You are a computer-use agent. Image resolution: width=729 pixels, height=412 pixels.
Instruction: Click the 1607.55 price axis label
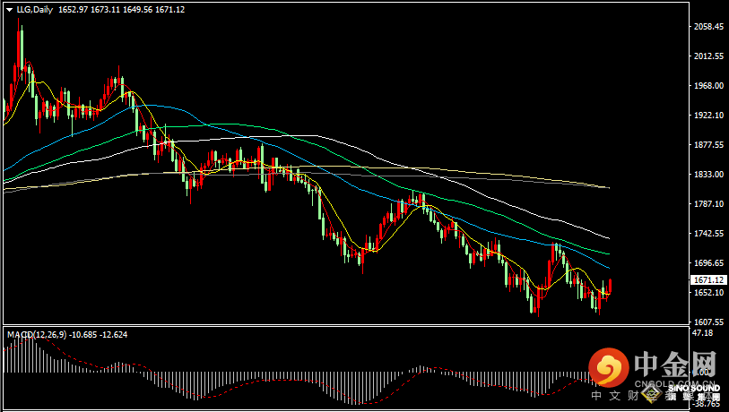point(708,322)
